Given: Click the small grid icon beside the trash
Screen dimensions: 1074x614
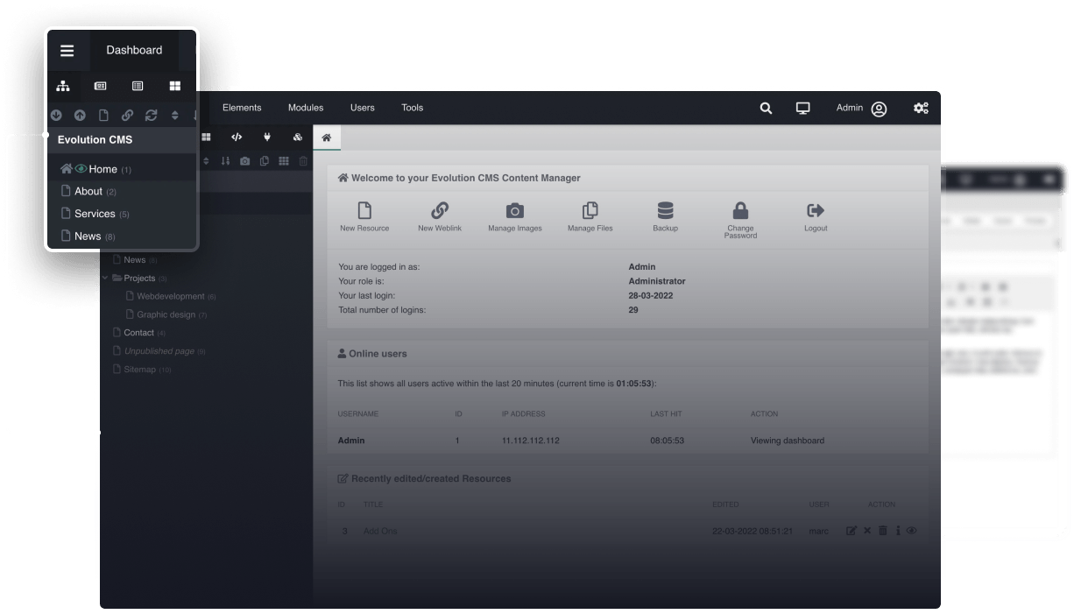Looking at the screenshot, I should click(x=284, y=161).
